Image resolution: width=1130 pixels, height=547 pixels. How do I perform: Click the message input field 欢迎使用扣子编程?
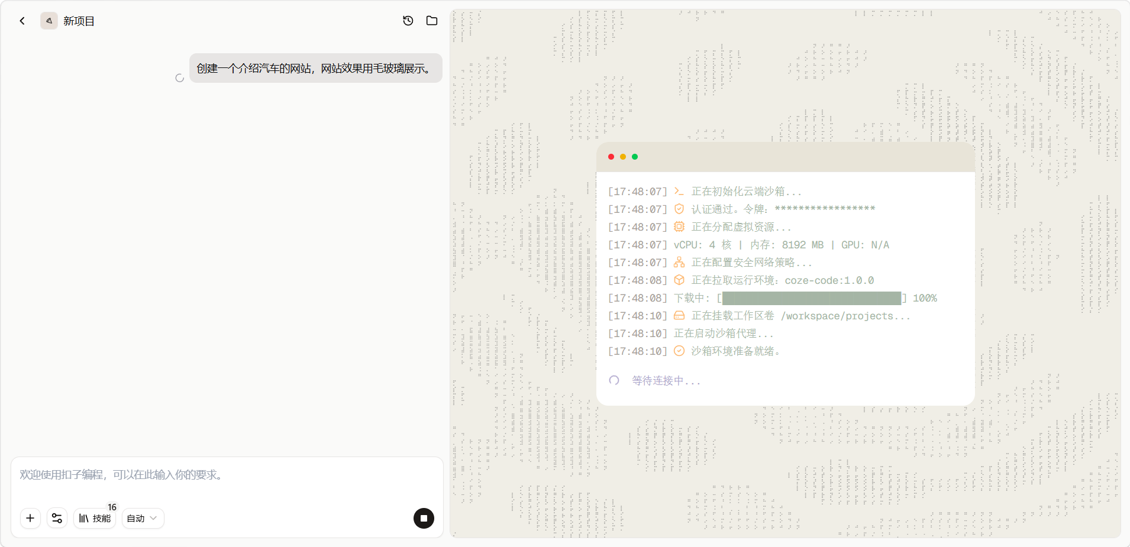(x=227, y=475)
